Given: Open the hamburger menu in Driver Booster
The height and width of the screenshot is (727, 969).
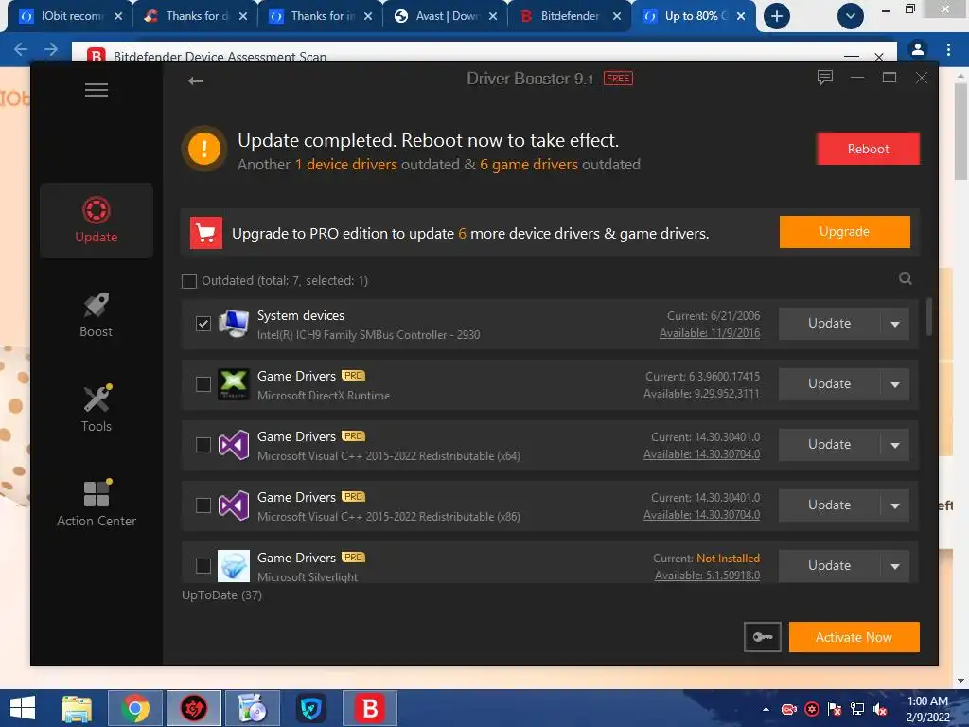Looking at the screenshot, I should (x=97, y=90).
